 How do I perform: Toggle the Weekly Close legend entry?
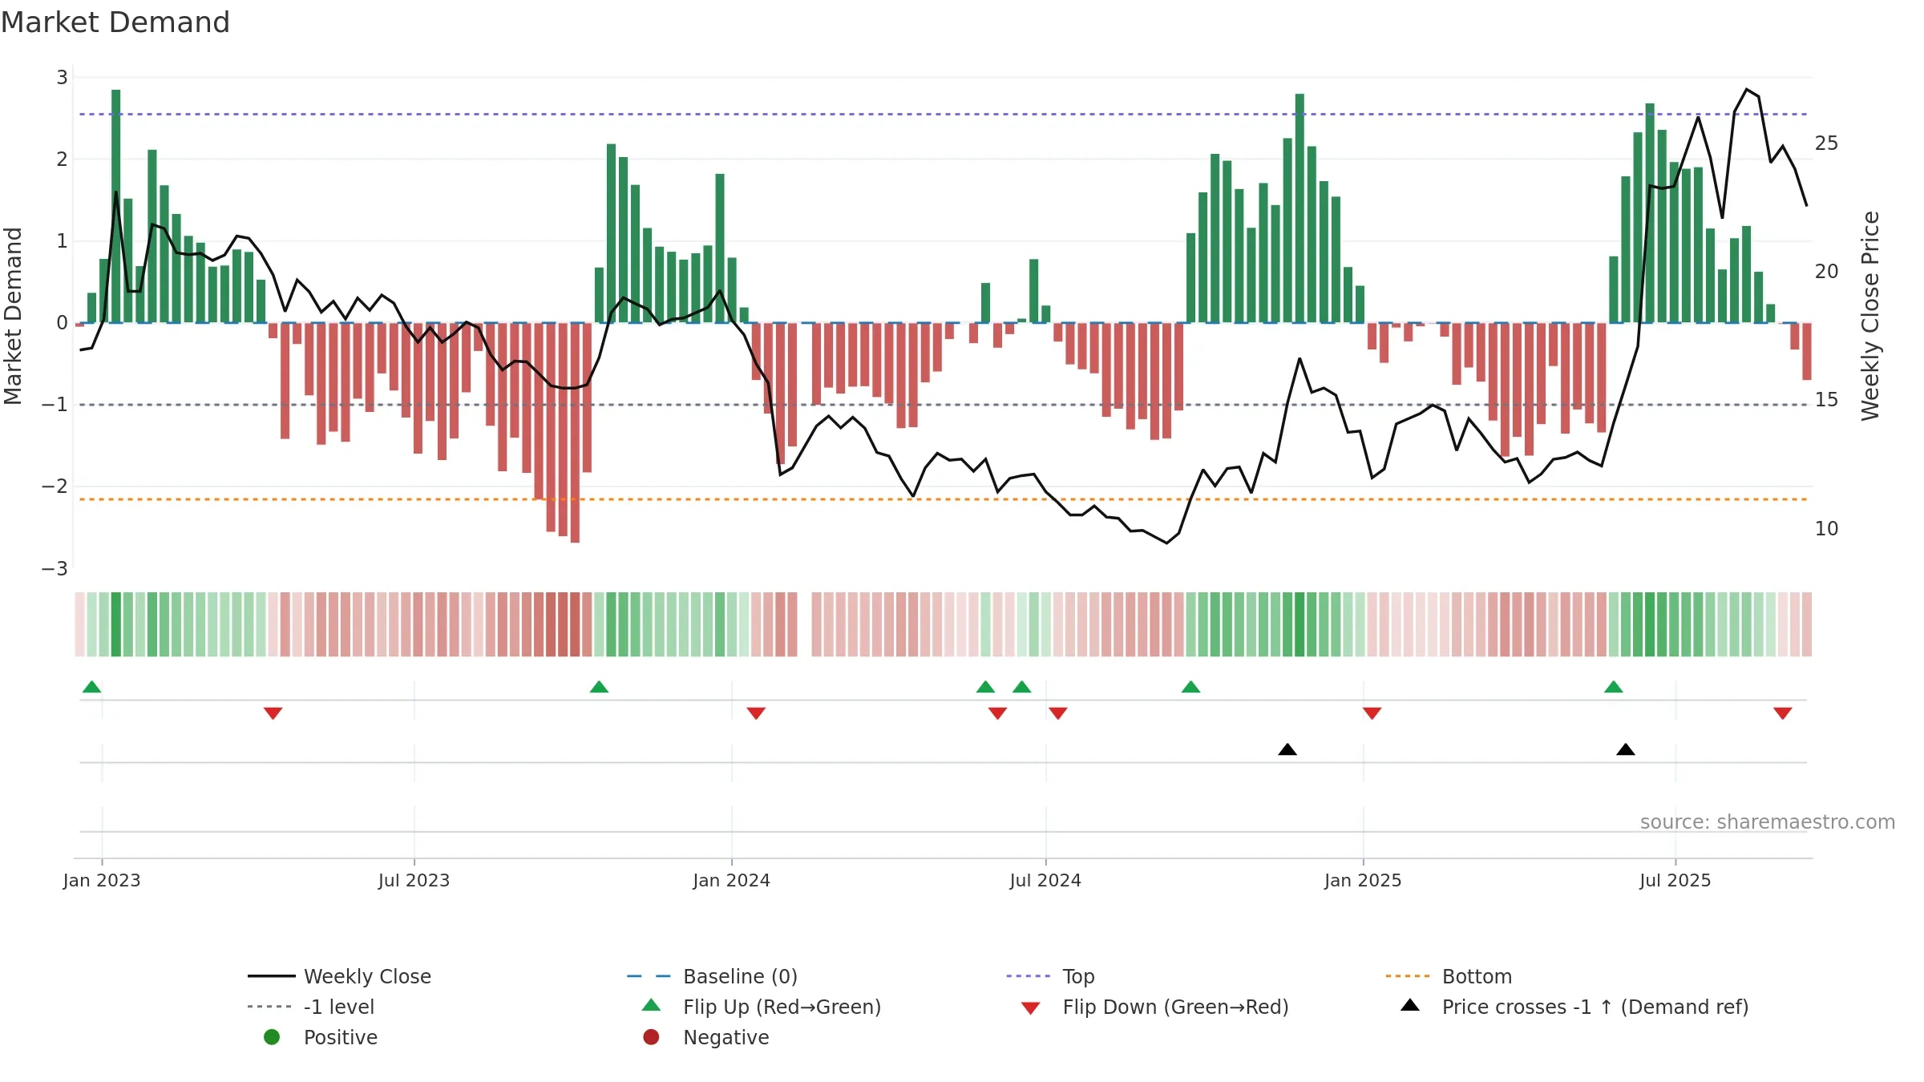pyautogui.click(x=340, y=976)
